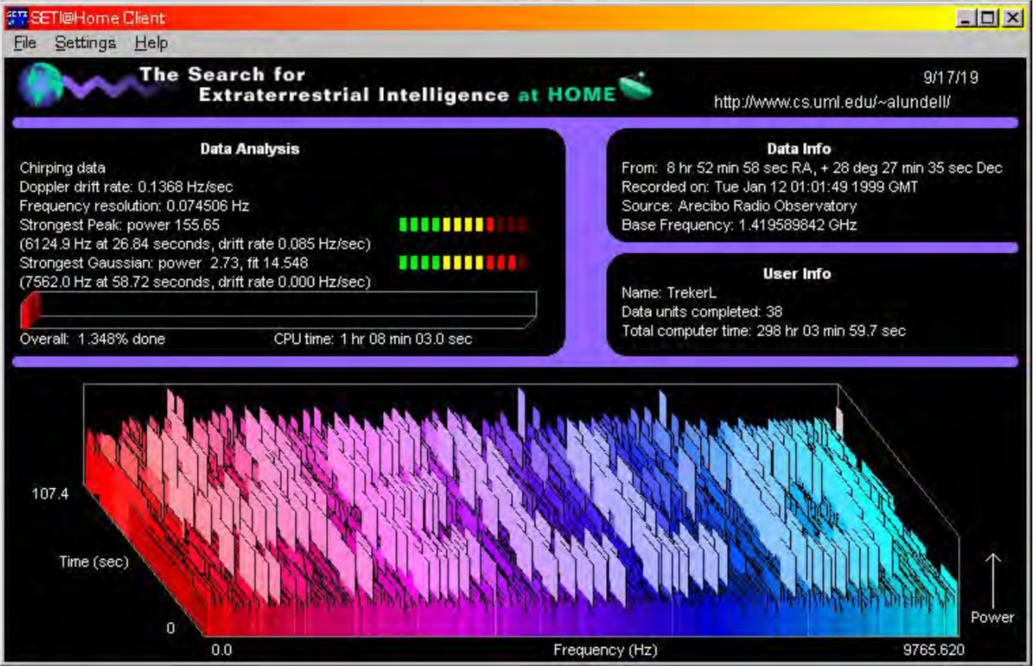This screenshot has width=1035, height=666.
Task: Click "Data units completed: 38" text
Action: pos(702,312)
